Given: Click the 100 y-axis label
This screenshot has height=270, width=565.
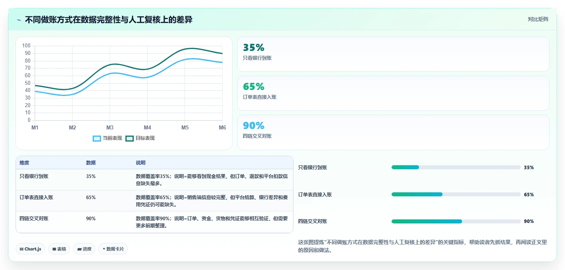Looking at the screenshot, I should pos(26,46).
